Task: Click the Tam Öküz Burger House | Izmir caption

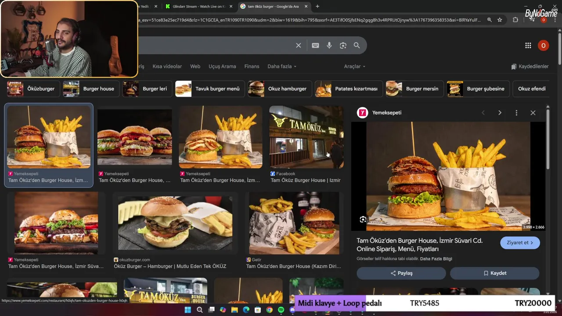Action: (x=306, y=180)
